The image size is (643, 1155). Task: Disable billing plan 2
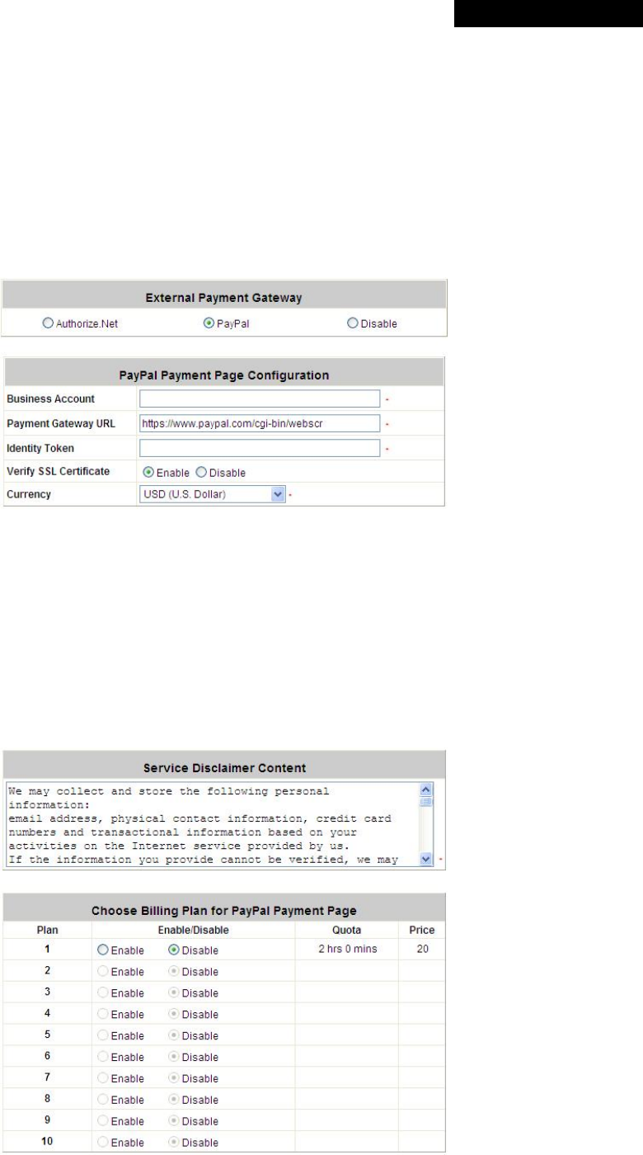(x=174, y=971)
